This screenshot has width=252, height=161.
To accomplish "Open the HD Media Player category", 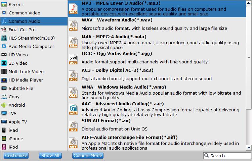I will click(34, 80).
